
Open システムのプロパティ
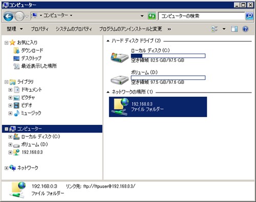click(74, 29)
